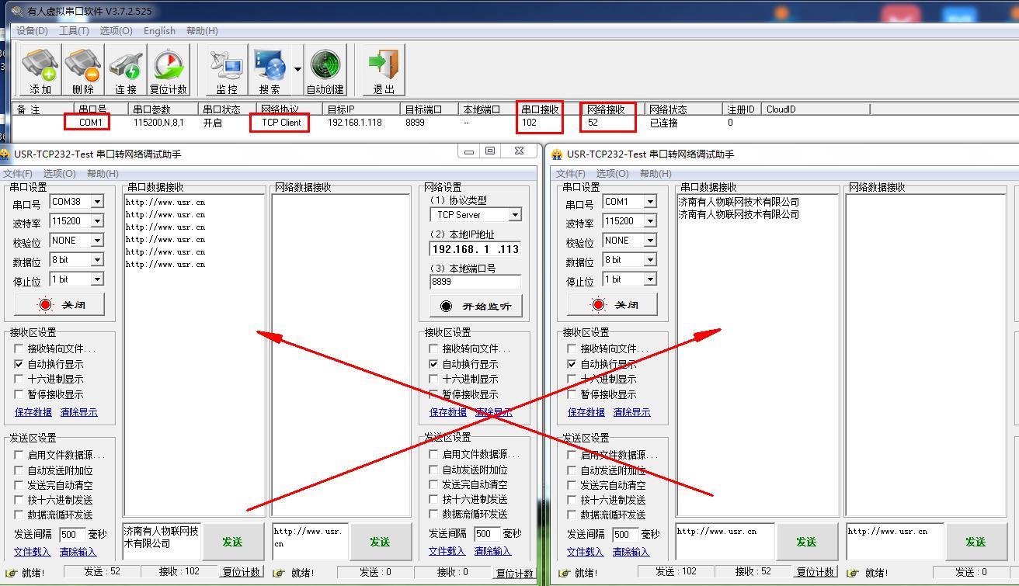1019x586 pixels.
Task: Click the 复位计数 reset count icon
Action: pyautogui.click(x=169, y=70)
